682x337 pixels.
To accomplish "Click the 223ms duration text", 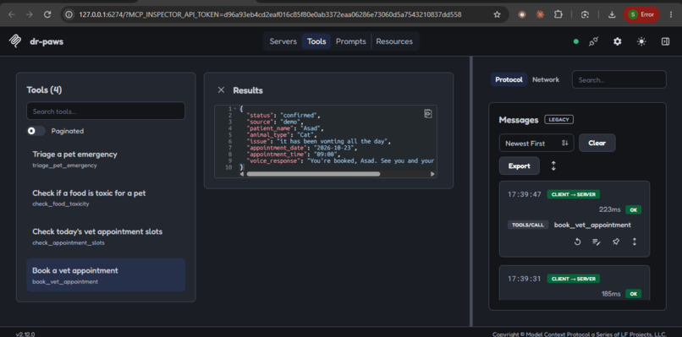I will tap(610, 210).
